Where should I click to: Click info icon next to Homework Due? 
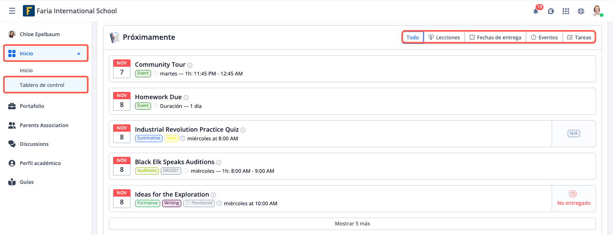pyautogui.click(x=186, y=98)
